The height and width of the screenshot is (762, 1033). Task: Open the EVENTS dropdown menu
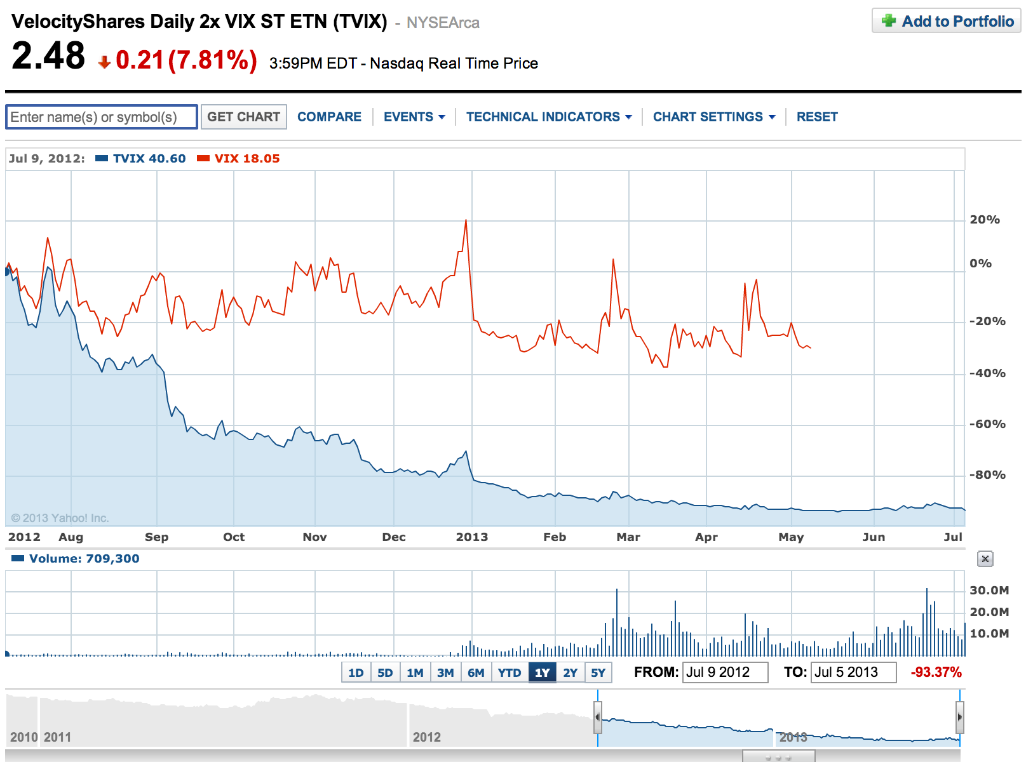[414, 117]
